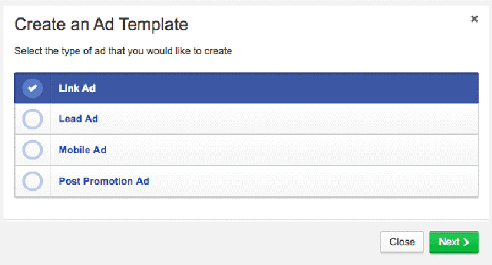
Task: Click the Create an Ad Template heading
Action: pos(101,25)
